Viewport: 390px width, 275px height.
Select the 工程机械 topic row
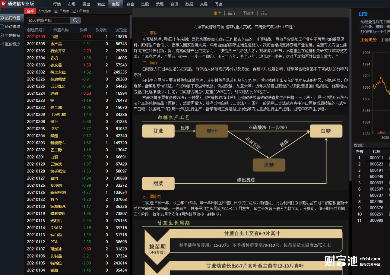(77, 115)
